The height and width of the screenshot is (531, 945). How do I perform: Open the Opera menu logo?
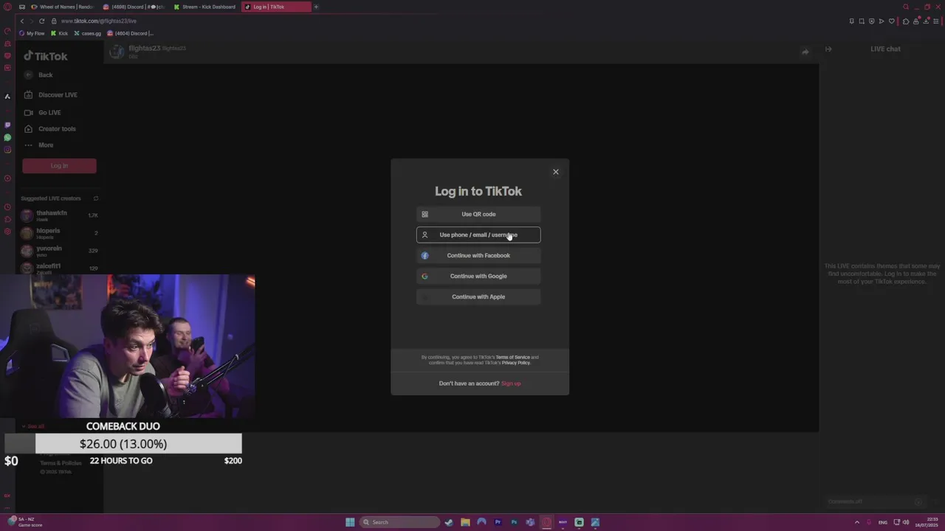tap(7, 7)
